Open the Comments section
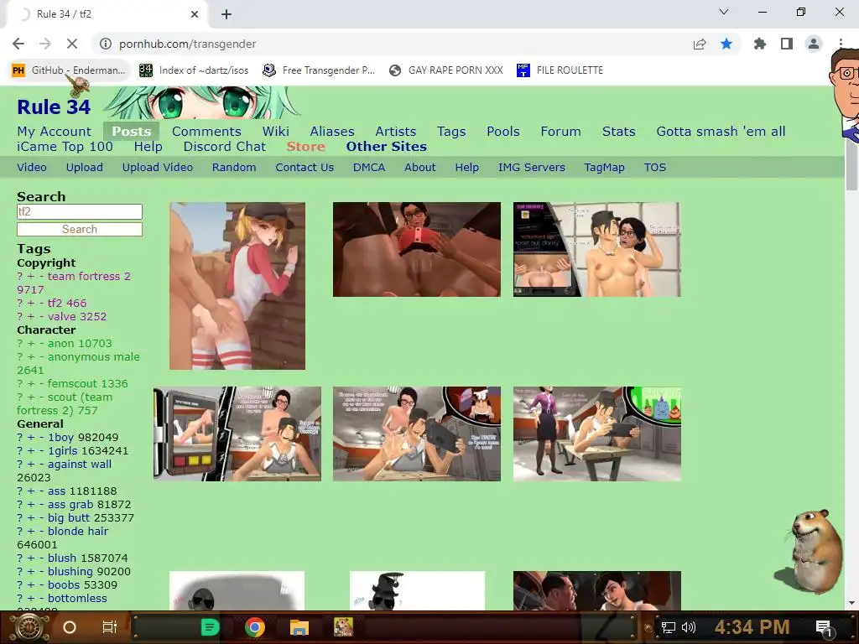 tap(206, 132)
